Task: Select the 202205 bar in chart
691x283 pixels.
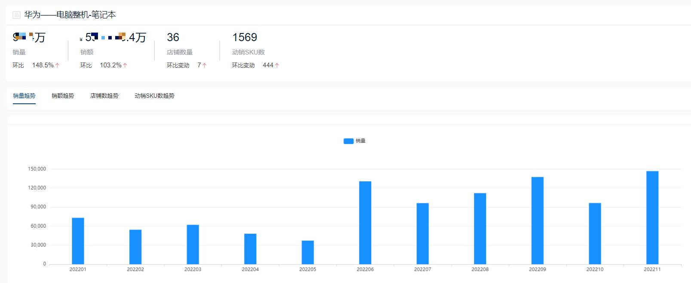Action: coord(308,252)
